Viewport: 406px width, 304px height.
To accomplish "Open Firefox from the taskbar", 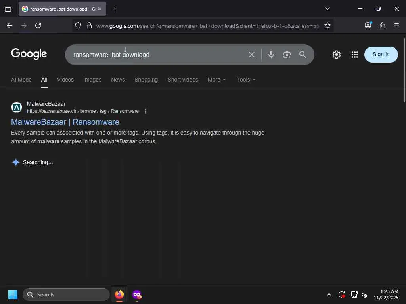I will pos(119,294).
